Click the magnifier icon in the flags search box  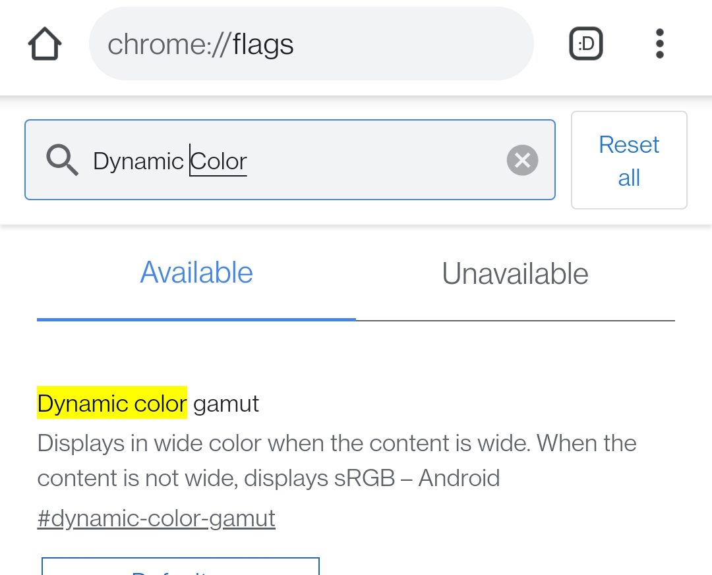(62, 160)
